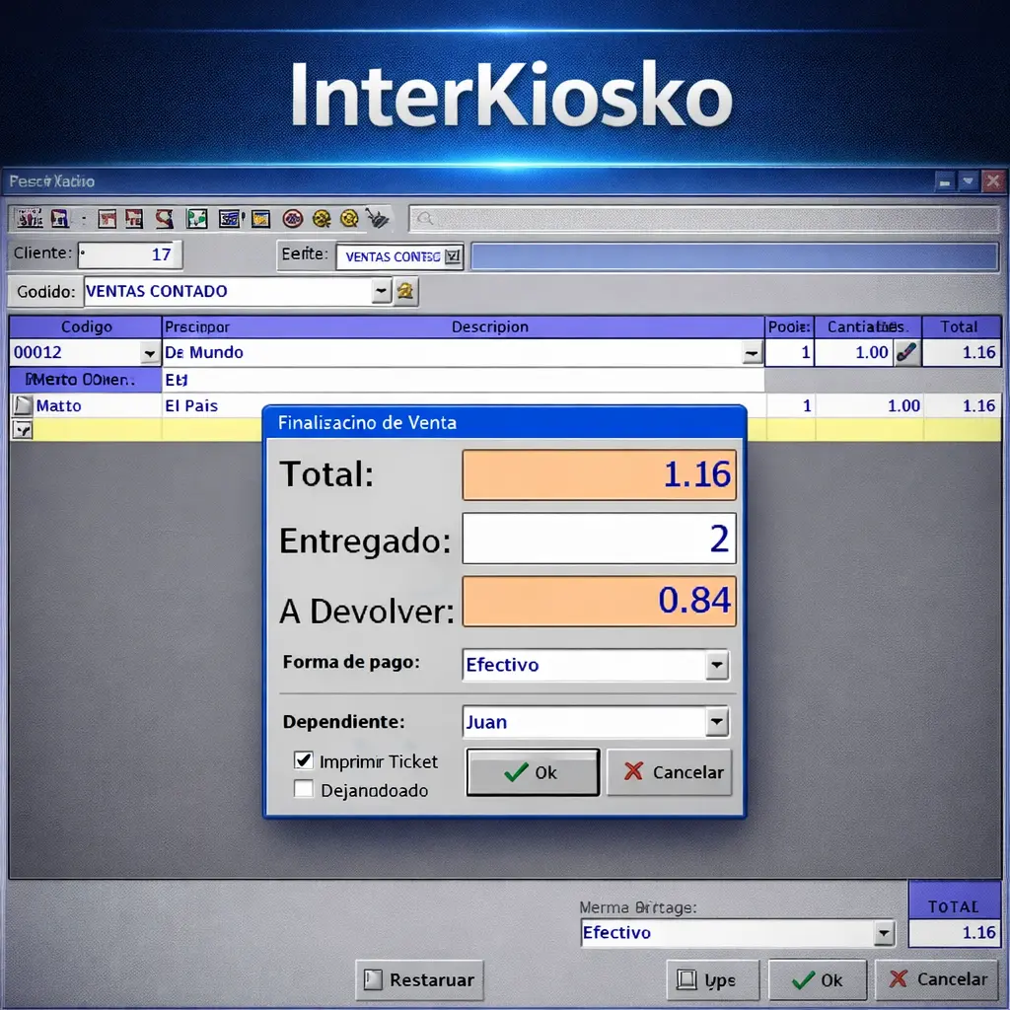
Task: Click the Total column header
Action: point(961,326)
